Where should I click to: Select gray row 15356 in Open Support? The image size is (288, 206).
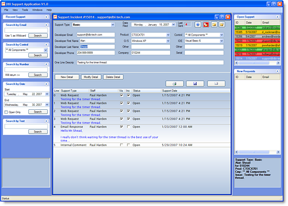click(257, 36)
